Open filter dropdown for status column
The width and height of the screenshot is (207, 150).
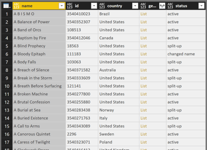point(201,6)
